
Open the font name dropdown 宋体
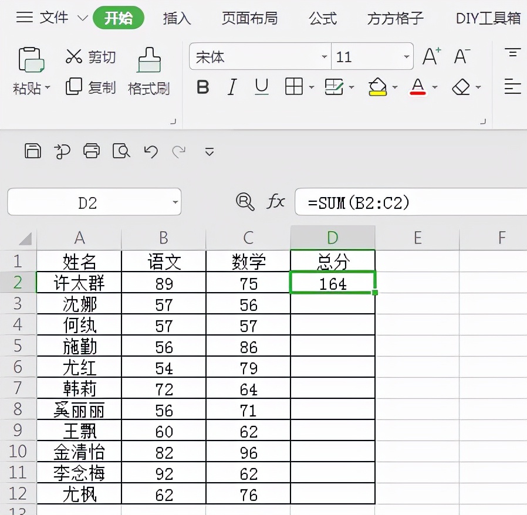[325, 56]
